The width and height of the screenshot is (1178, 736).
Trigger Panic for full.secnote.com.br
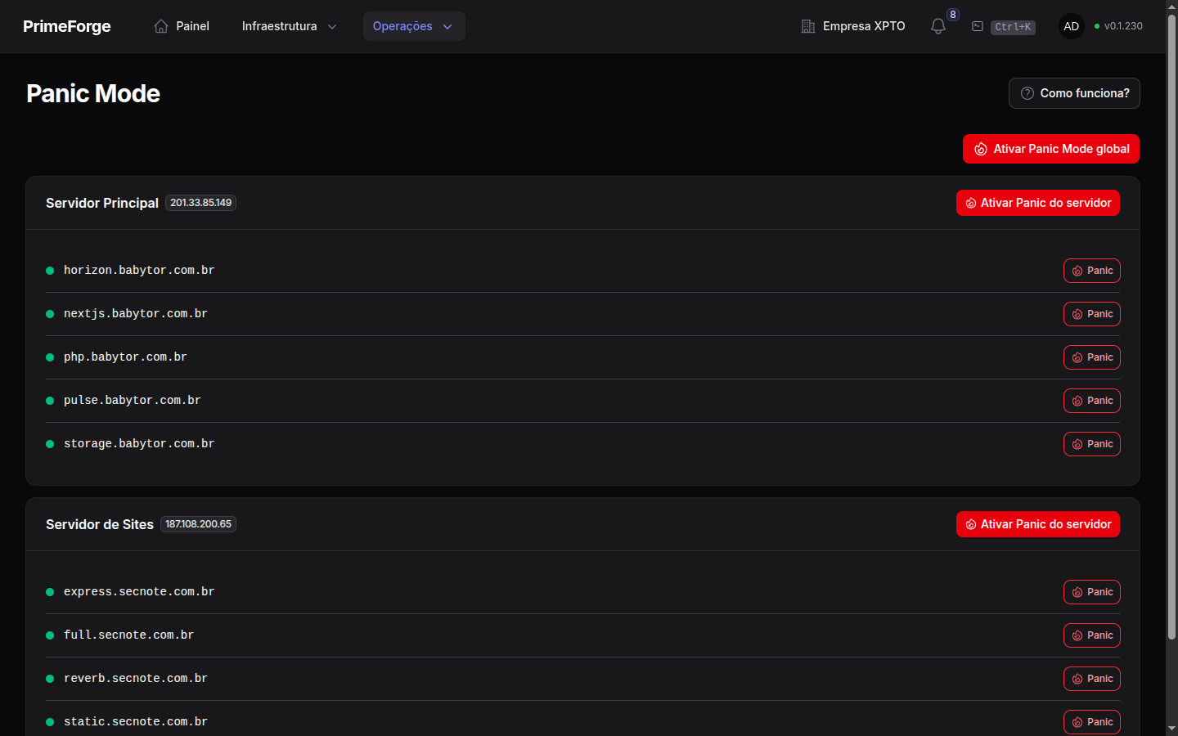[x=1092, y=635]
